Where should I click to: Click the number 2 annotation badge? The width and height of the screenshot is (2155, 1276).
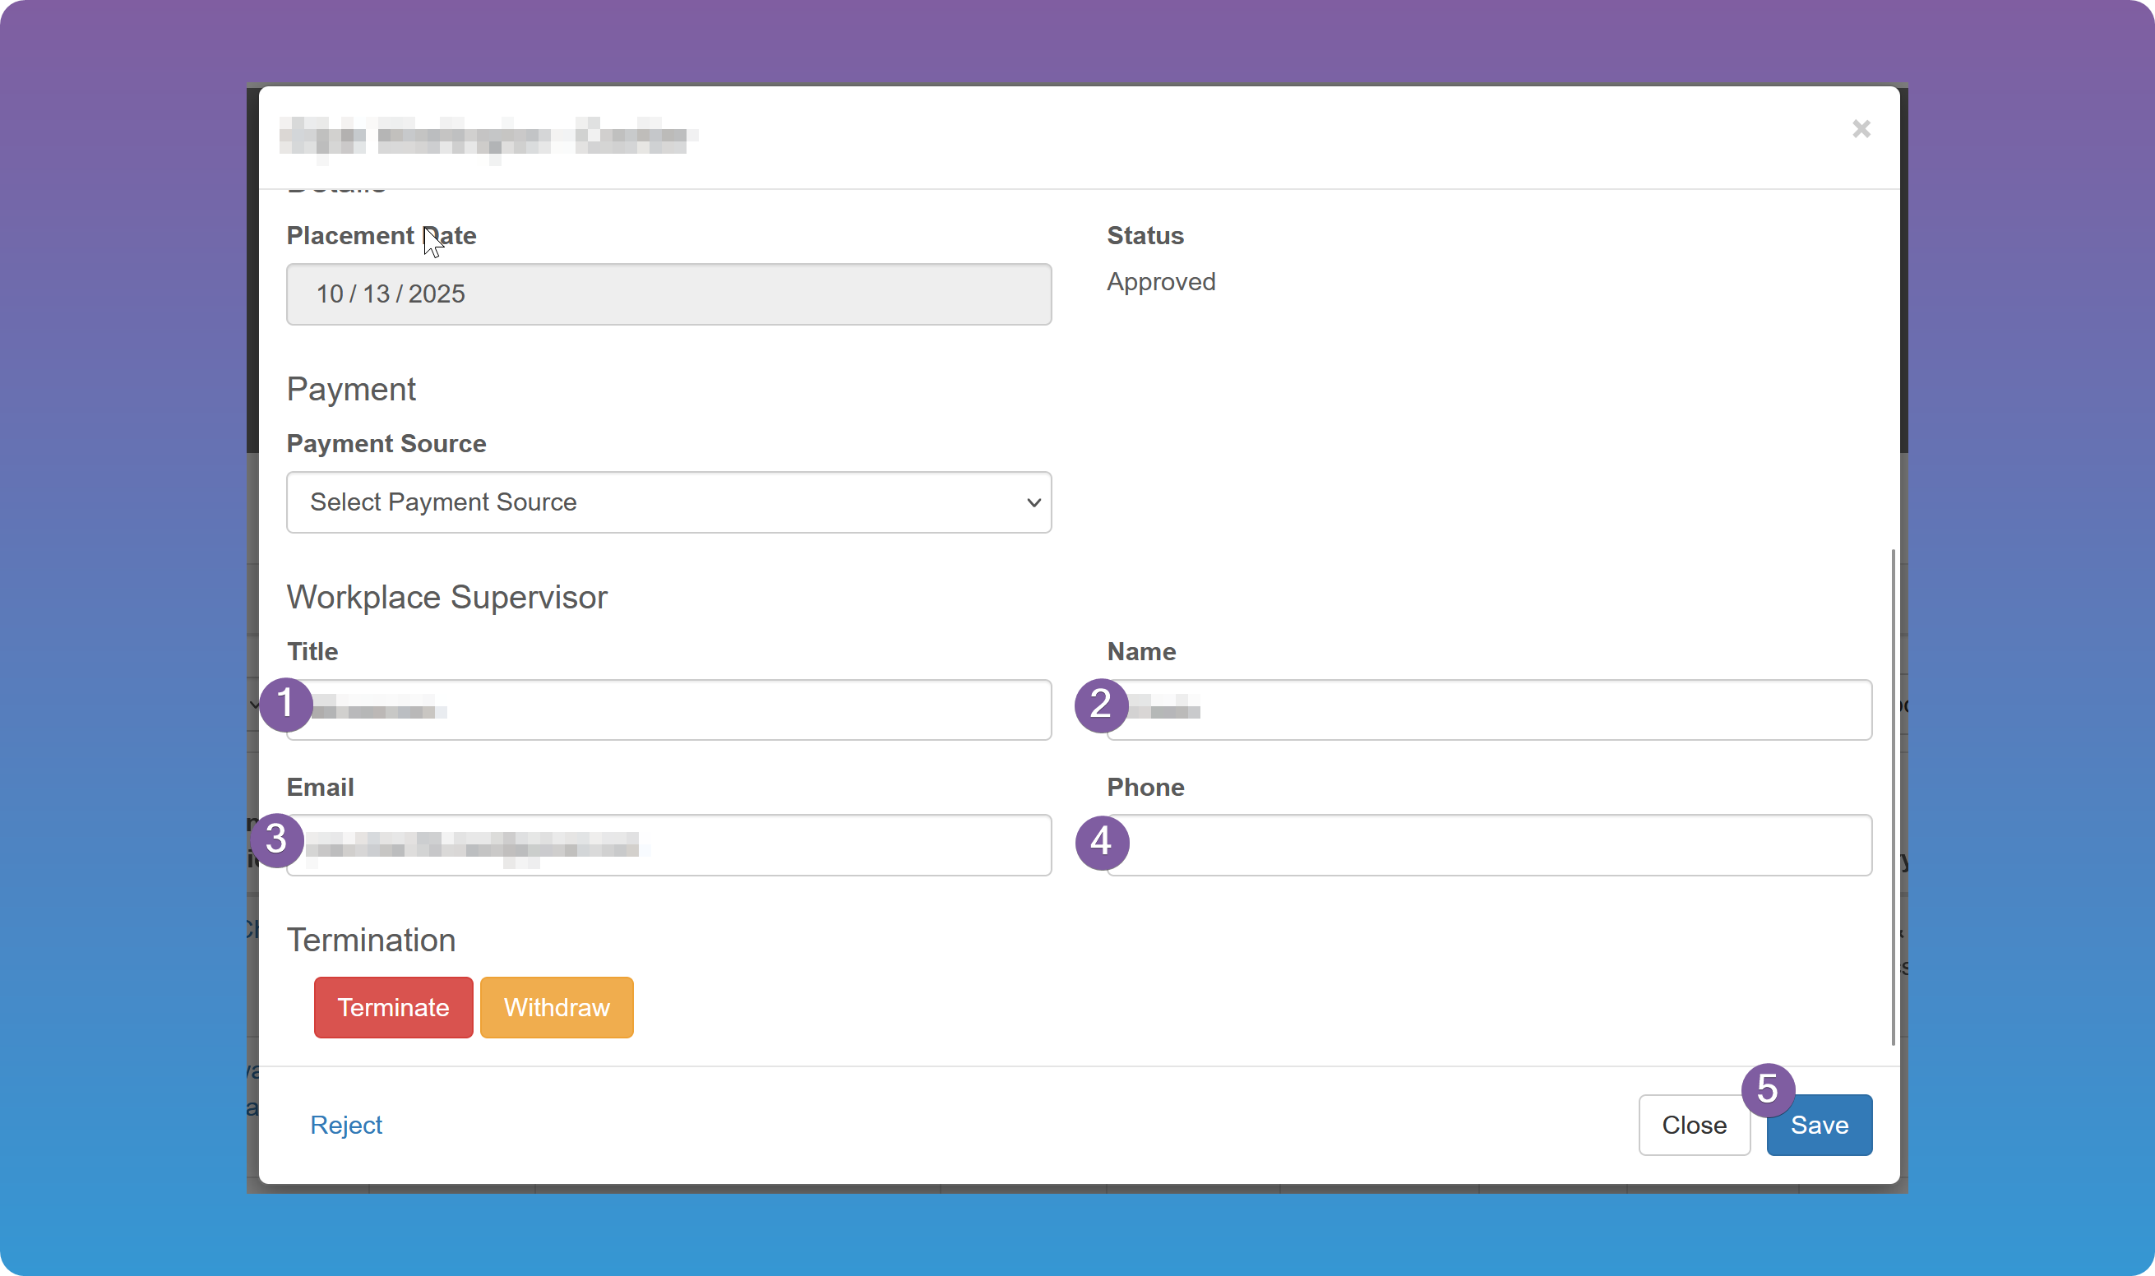tap(1101, 705)
